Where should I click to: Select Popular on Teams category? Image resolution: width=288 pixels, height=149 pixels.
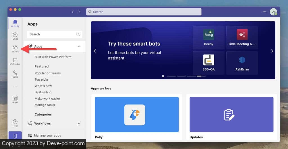48,73
